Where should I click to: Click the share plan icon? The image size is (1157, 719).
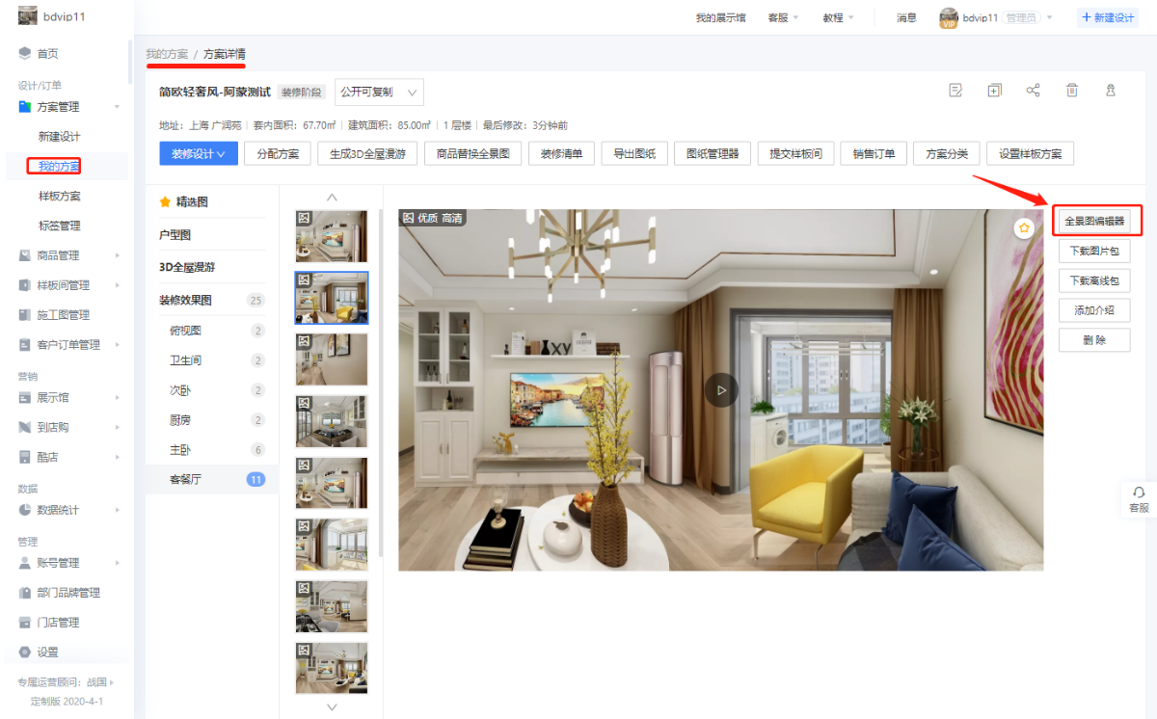click(1033, 91)
